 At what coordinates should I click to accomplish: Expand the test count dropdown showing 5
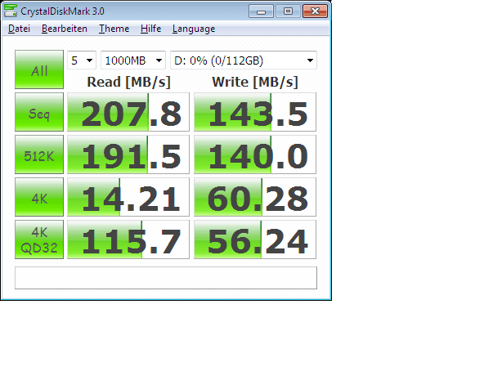82,60
